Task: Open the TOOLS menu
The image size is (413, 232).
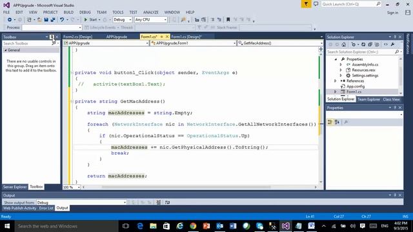Action: (117, 12)
